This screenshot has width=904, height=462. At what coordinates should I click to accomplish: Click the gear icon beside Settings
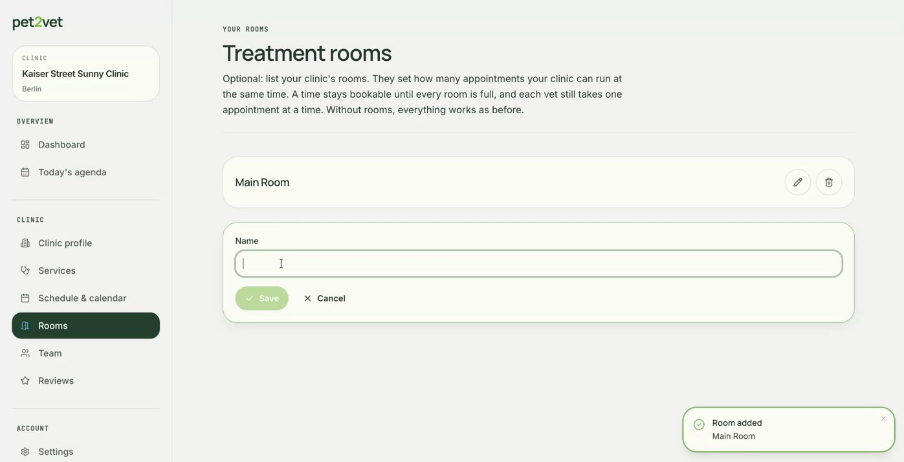click(x=25, y=452)
